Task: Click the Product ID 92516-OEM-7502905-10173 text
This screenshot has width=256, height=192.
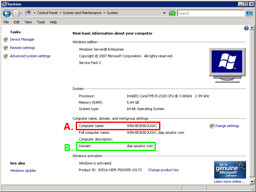Action: click(110, 170)
